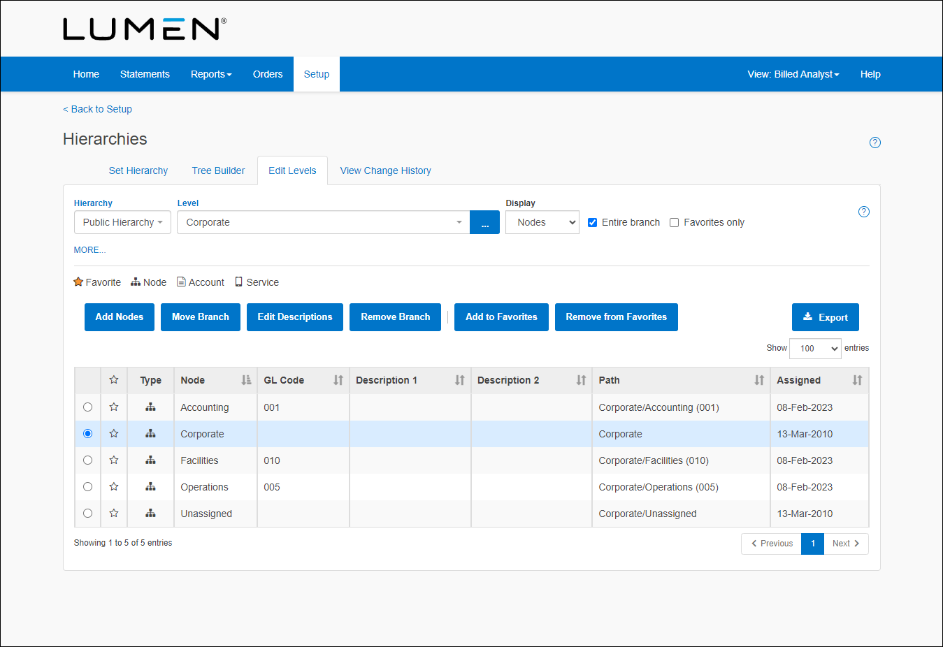Switch to the View Change History tab

tap(386, 170)
